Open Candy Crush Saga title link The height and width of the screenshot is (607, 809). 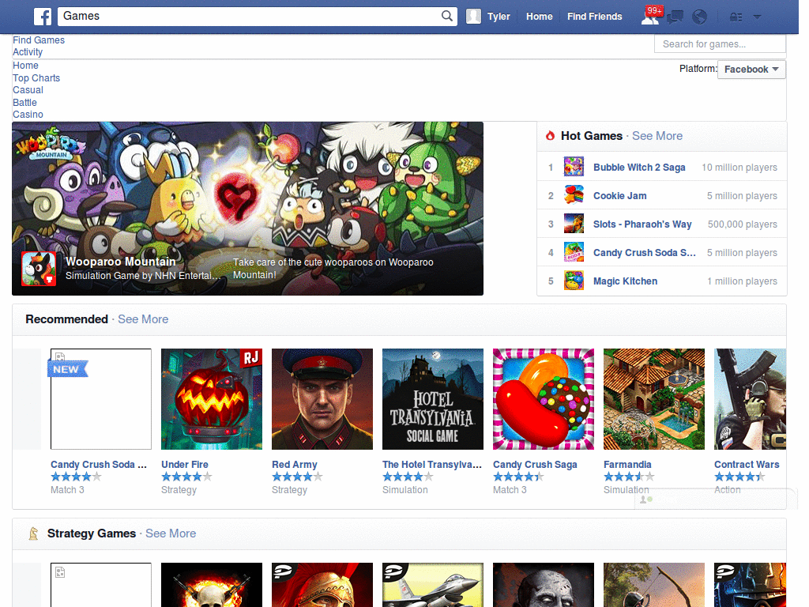pyautogui.click(x=535, y=464)
